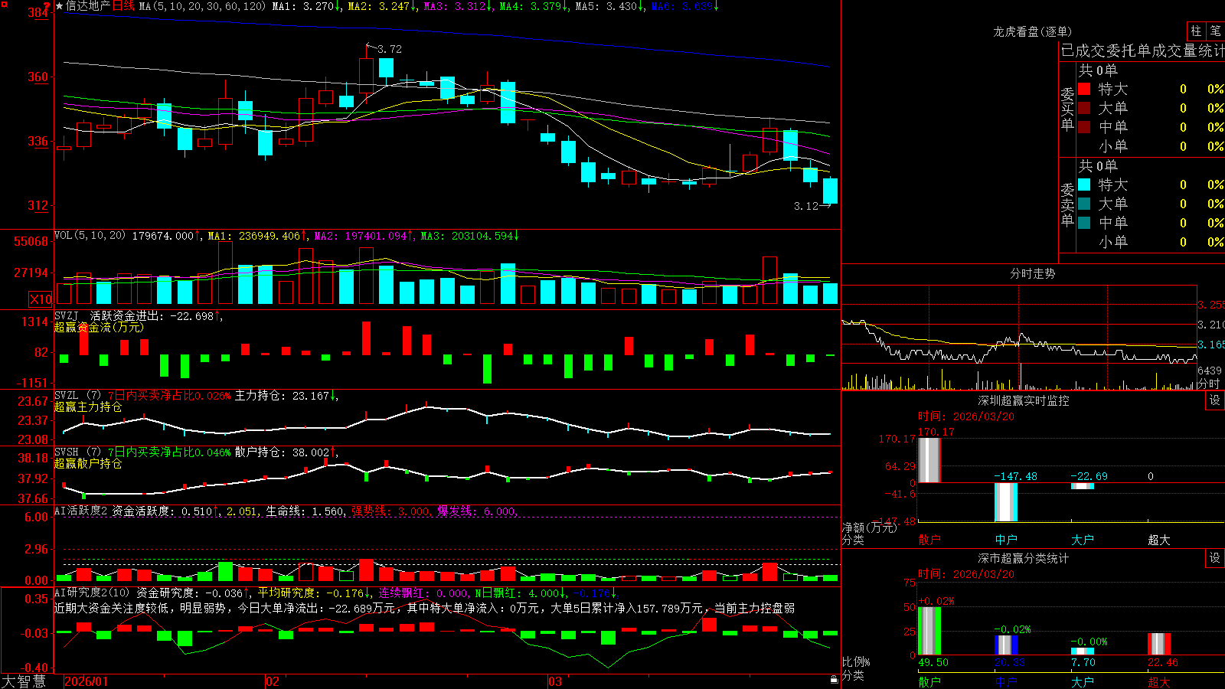
Task: Click the 超赢资金流(万元) label
Action: click(99, 327)
